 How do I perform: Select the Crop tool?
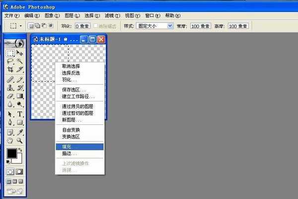point(10,69)
